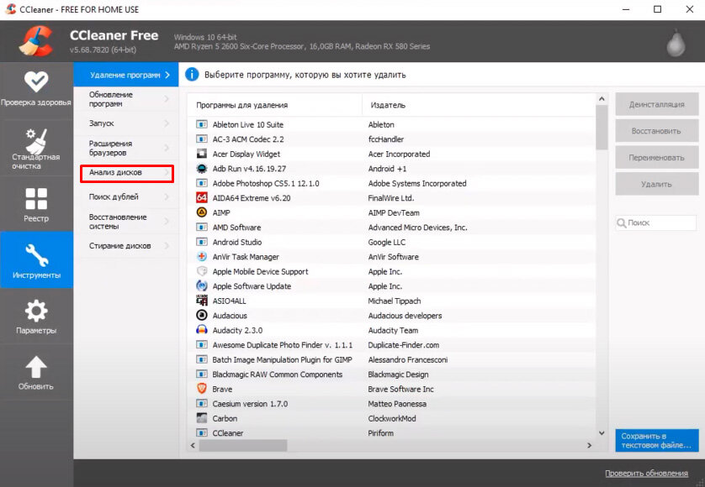This screenshot has height=487, width=705.
Task: Click the Восстановить button
Action: click(x=656, y=131)
